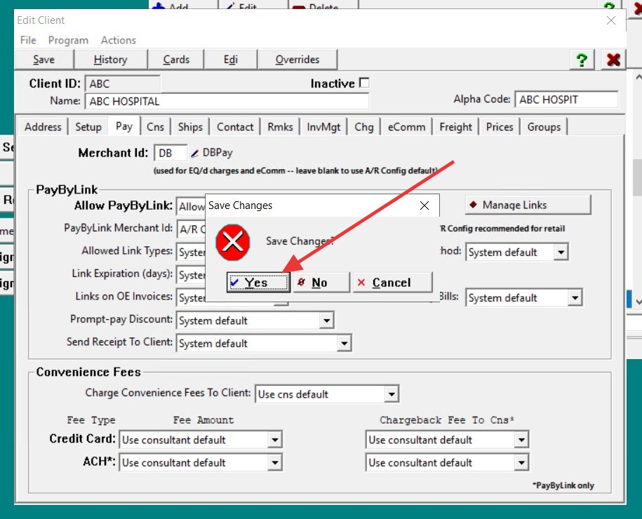The height and width of the screenshot is (519, 642).
Task: Select the Pay tab
Action: click(124, 126)
